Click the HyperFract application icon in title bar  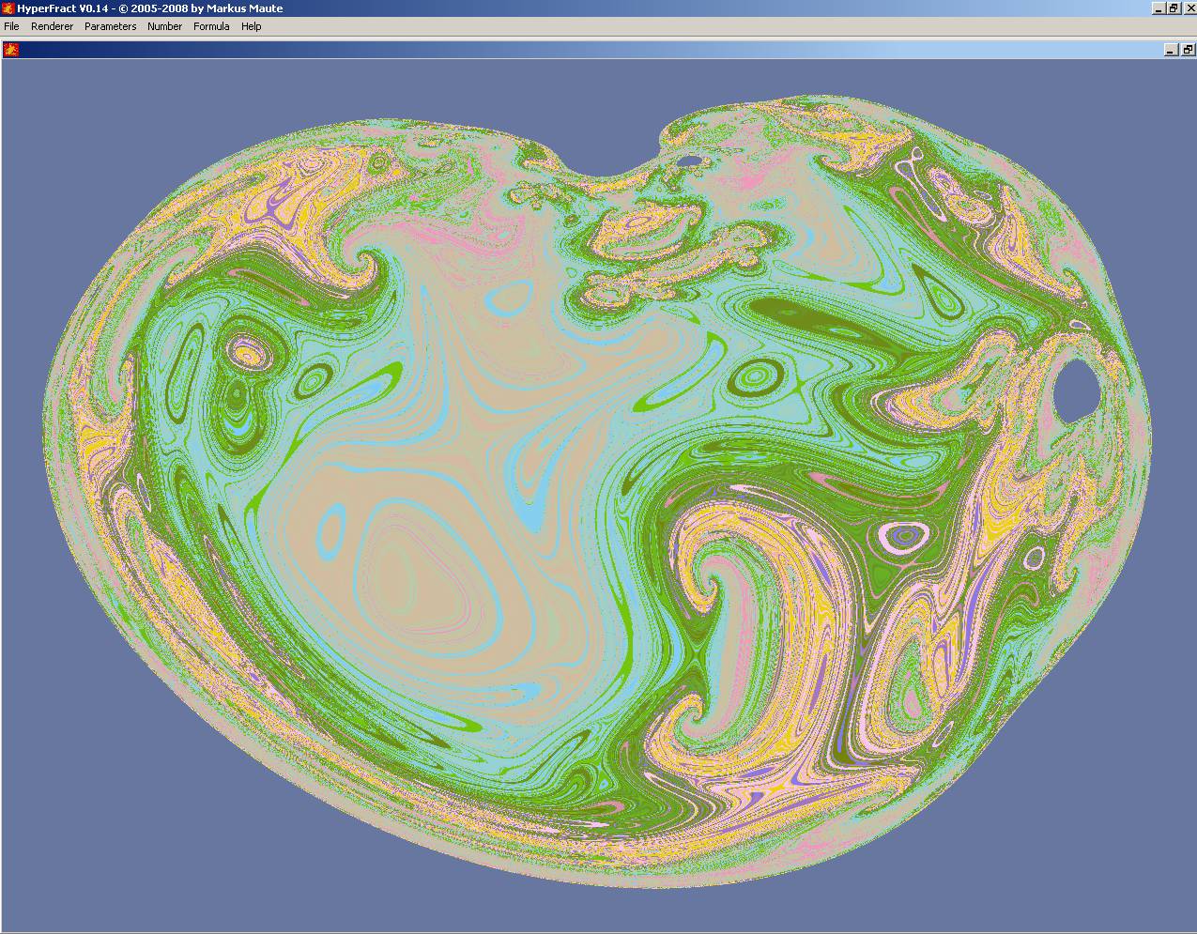[8, 8]
